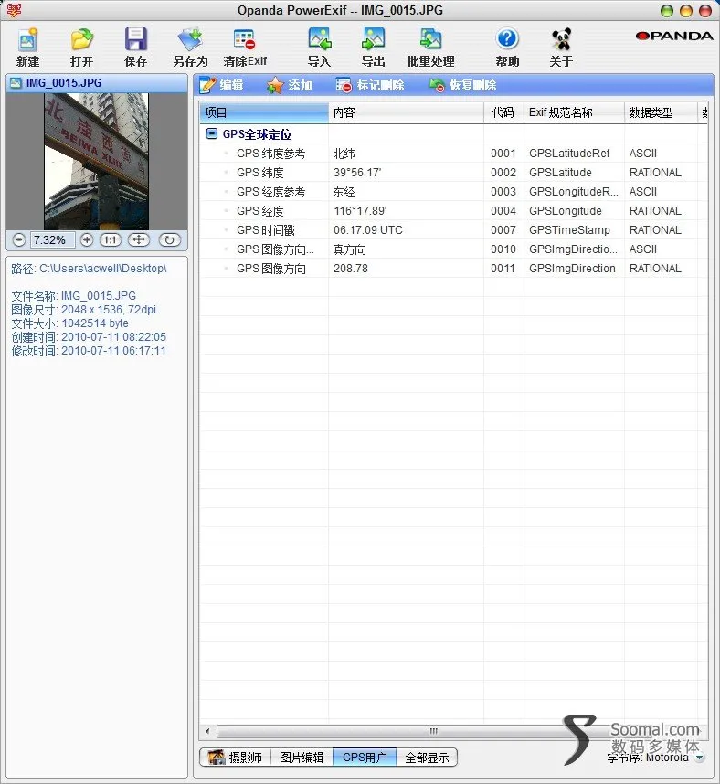This screenshot has width=720, height=784.
Task: Select the GPS用户 tab
Action: pyautogui.click(x=365, y=757)
